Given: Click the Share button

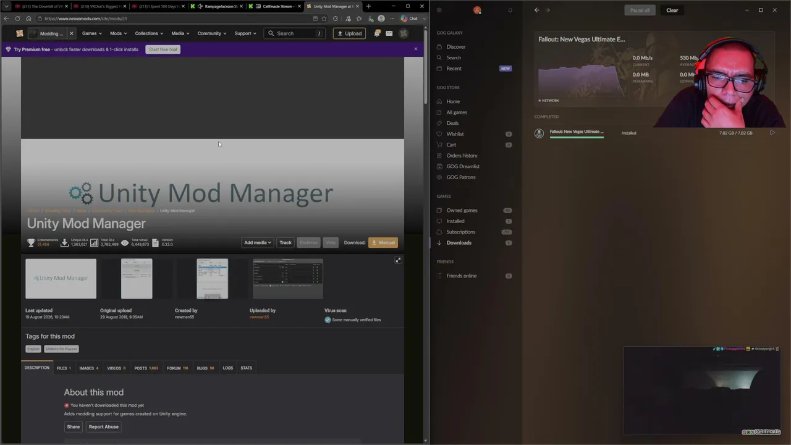Looking at the screenshot, I should click(74, 427).
